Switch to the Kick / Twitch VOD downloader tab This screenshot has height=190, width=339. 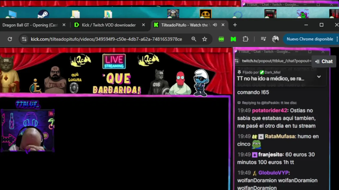(x=109, y=25)
